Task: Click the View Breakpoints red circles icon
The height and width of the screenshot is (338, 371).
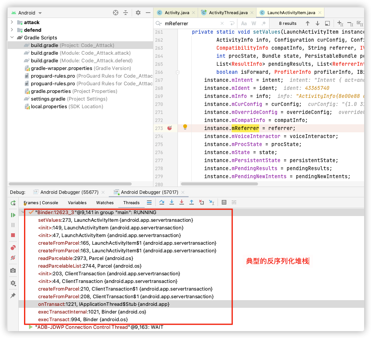Action: (13, 248)
